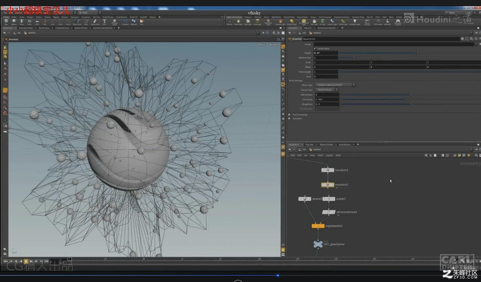
Task: Click the obj path button in network editor
Action: click(303, 149)
